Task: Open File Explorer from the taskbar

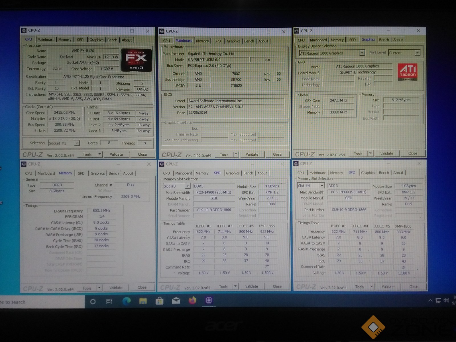Action: coord(143,301)
